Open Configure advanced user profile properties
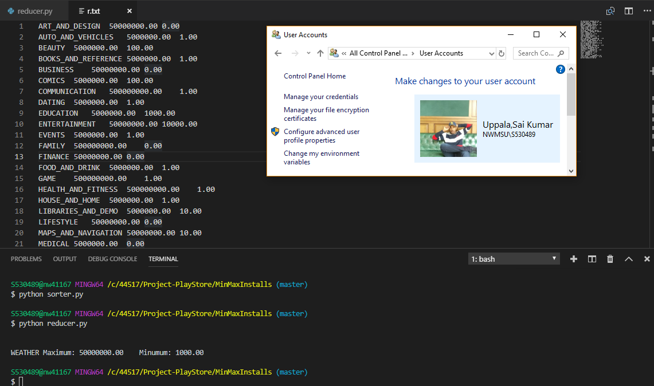 (322, 136)
